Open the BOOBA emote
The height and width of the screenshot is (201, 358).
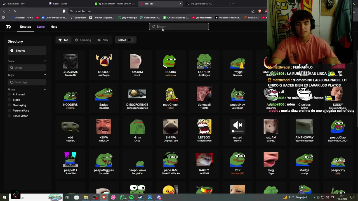171,65
